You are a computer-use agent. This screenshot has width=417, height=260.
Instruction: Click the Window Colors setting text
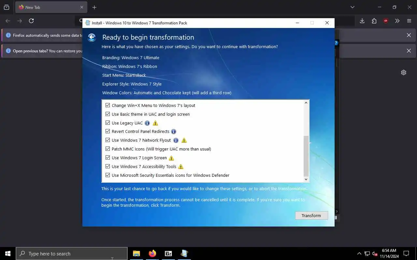click(167, 93)
